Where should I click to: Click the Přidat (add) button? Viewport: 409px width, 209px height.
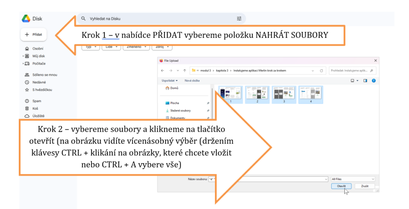pyautogui.click(x=34, y=35)
